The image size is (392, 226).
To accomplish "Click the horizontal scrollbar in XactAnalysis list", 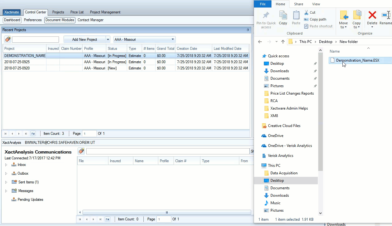I will 167,213.
